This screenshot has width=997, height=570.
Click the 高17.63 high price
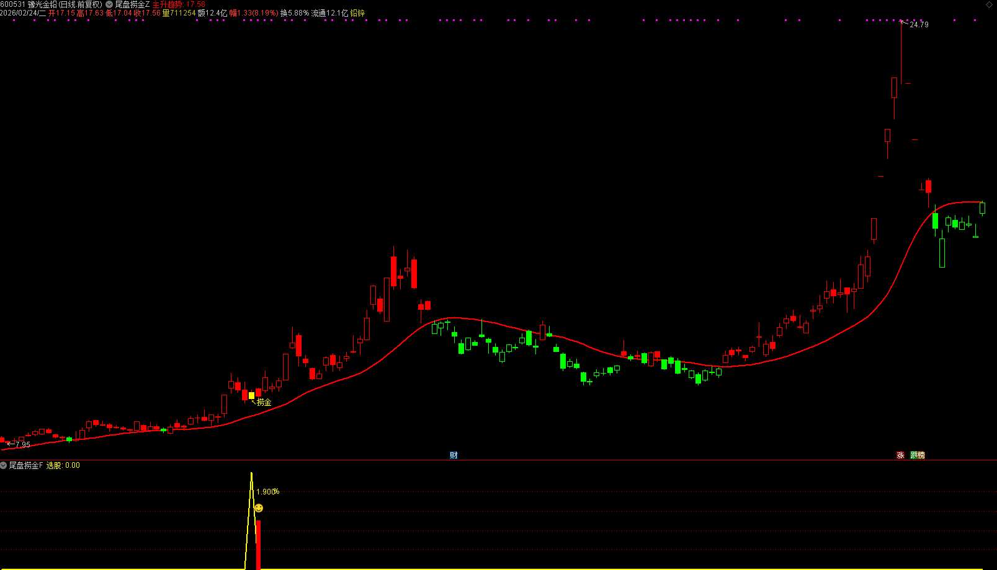(90, 13)
